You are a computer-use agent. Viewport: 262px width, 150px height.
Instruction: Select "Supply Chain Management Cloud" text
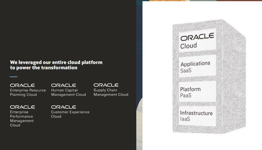pos(111,92)
